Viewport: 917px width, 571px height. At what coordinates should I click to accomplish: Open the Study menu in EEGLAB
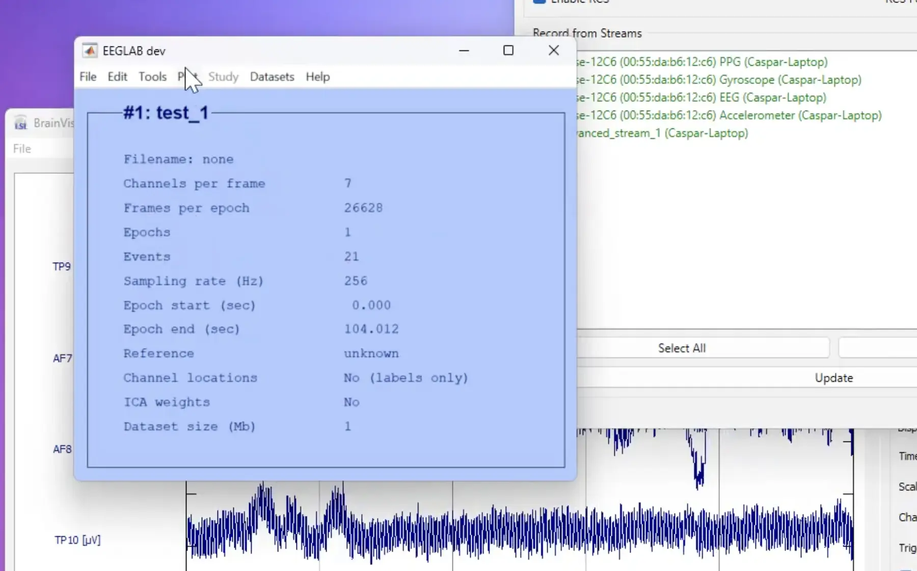coord(223,76)
